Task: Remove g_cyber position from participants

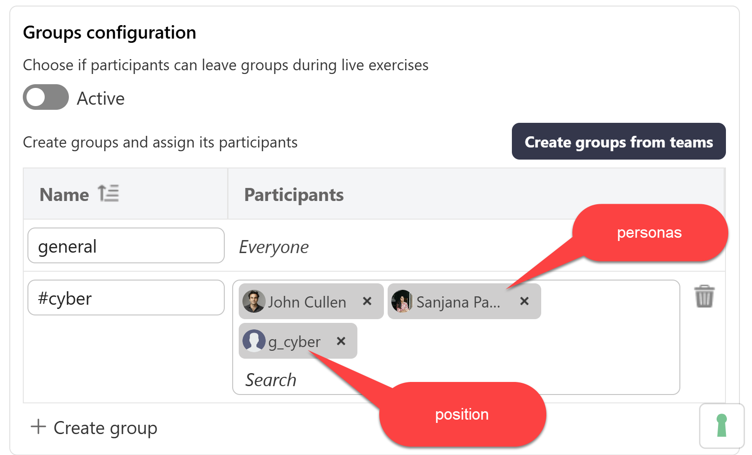Action: [x=341, y=341]
